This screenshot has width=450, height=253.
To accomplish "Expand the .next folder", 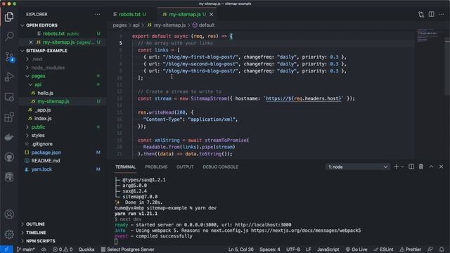I will coord(37,59).
